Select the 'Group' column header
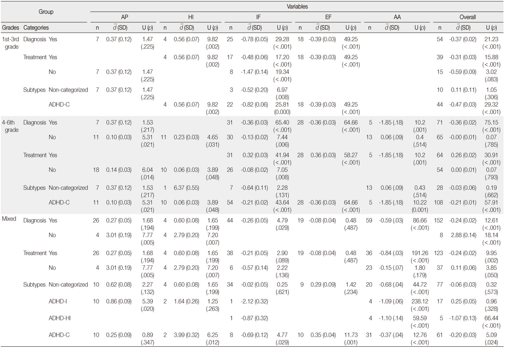The height and width of the screenshot is (349, 505). coord(46,12)
